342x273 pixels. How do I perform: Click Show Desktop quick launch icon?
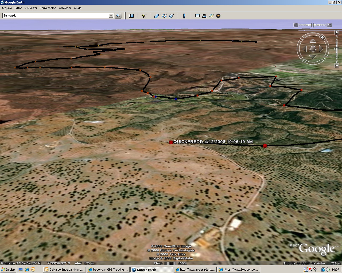click(21, 270)
